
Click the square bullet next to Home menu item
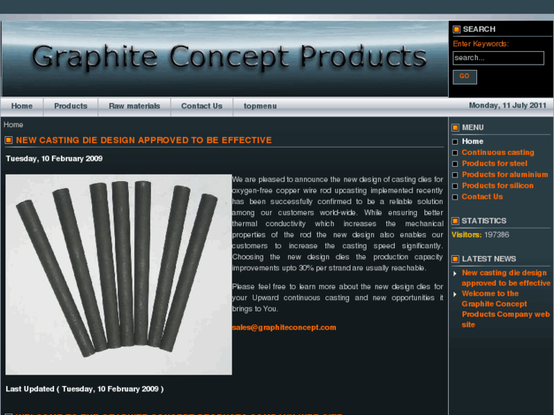coord(455,142)
